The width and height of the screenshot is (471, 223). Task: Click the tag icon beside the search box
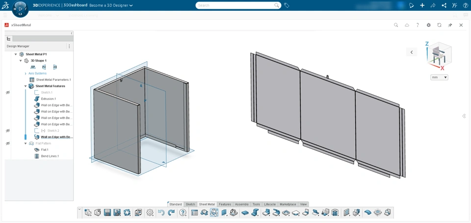[287, 5]
